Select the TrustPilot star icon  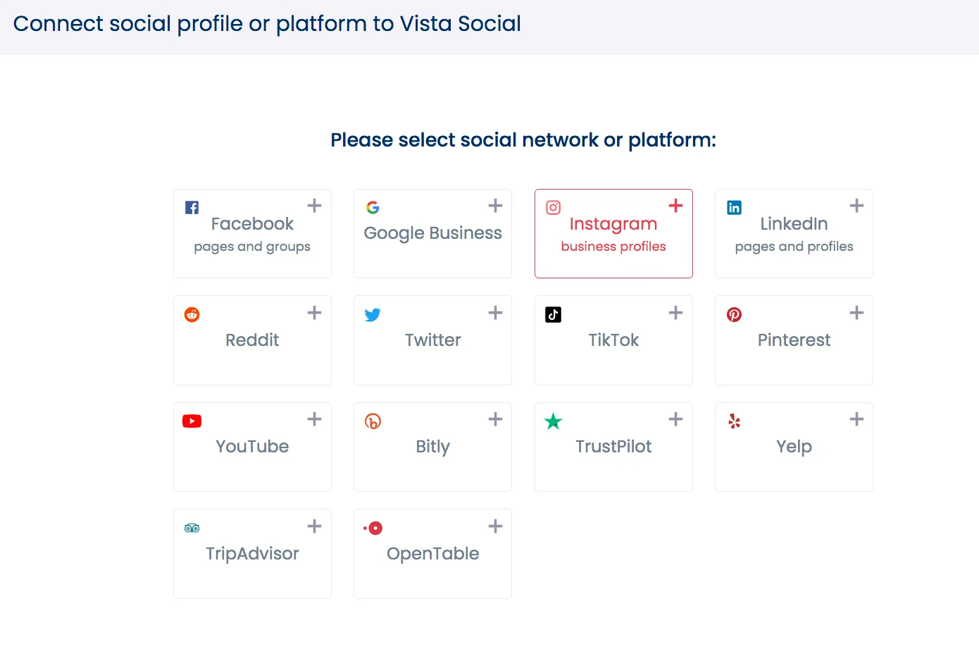553,421
